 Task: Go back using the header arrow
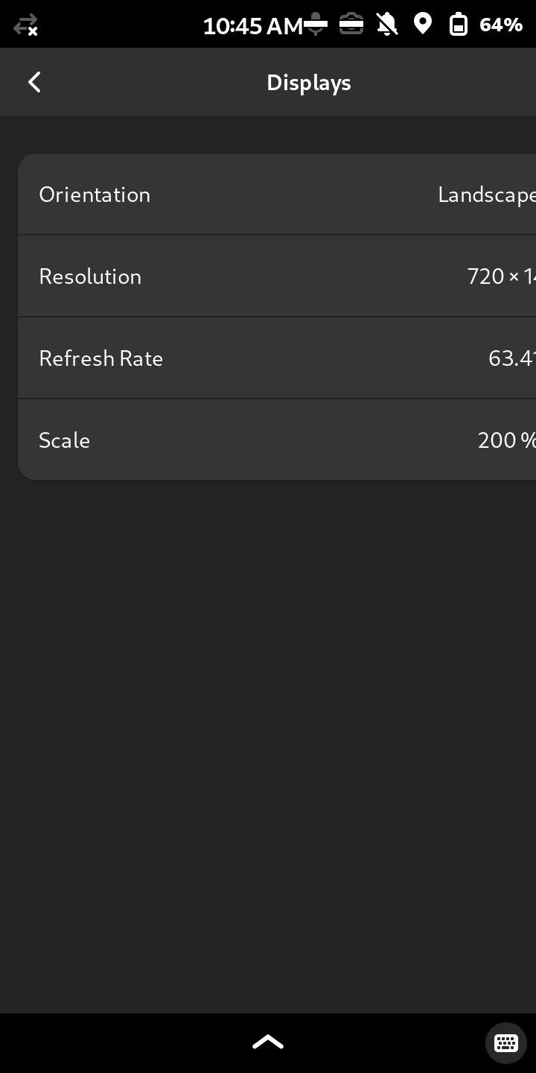(x=34, y=83)
